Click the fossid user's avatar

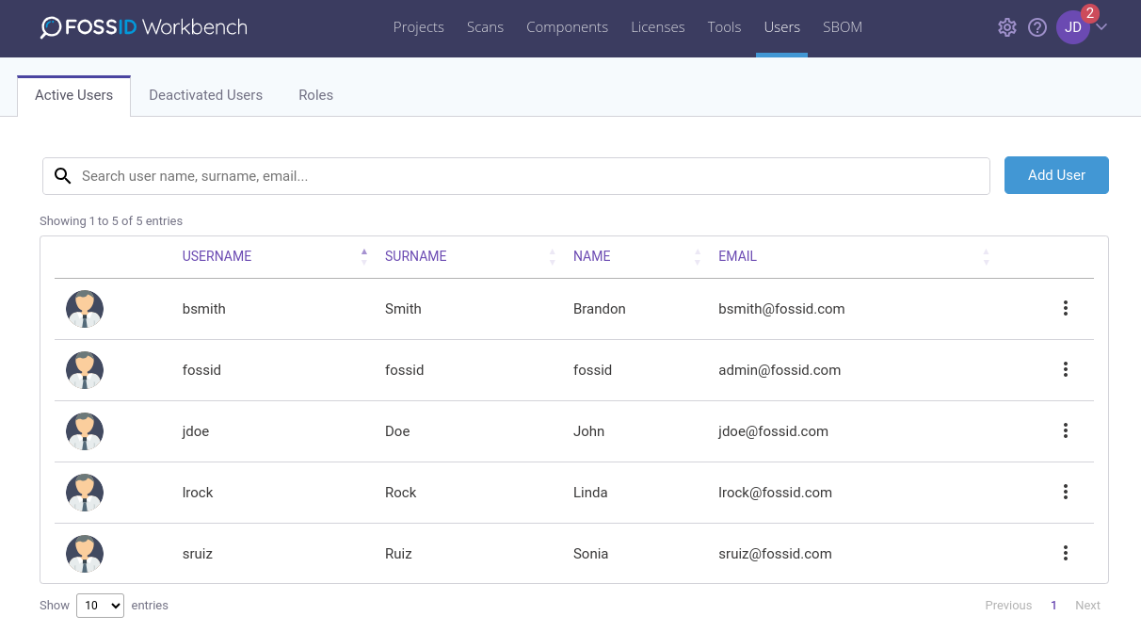click(85, 370)
